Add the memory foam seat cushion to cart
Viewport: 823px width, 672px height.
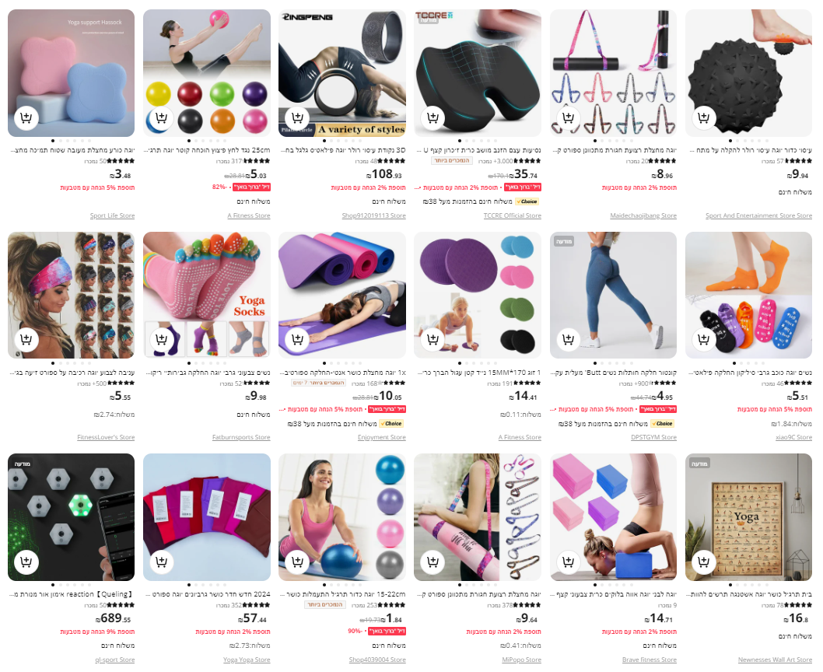433,117
